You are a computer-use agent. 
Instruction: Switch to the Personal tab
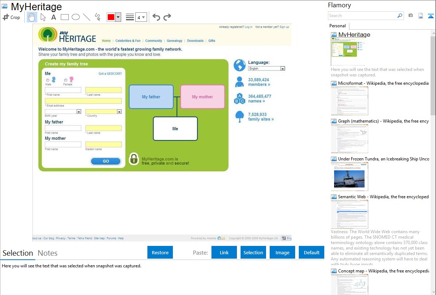tap(337, 26)
